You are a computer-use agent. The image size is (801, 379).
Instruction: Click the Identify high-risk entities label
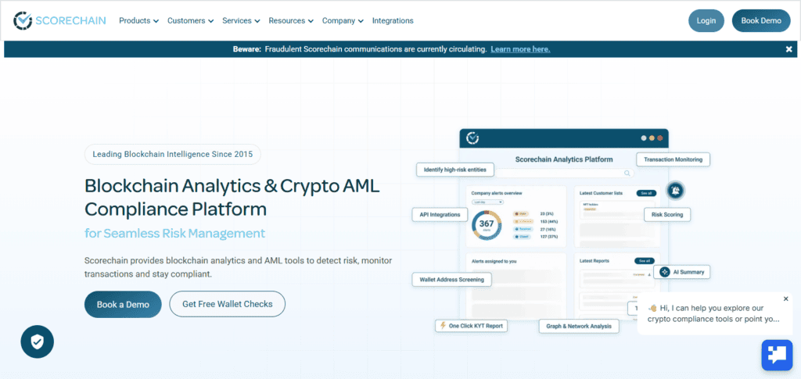(455, 170)
